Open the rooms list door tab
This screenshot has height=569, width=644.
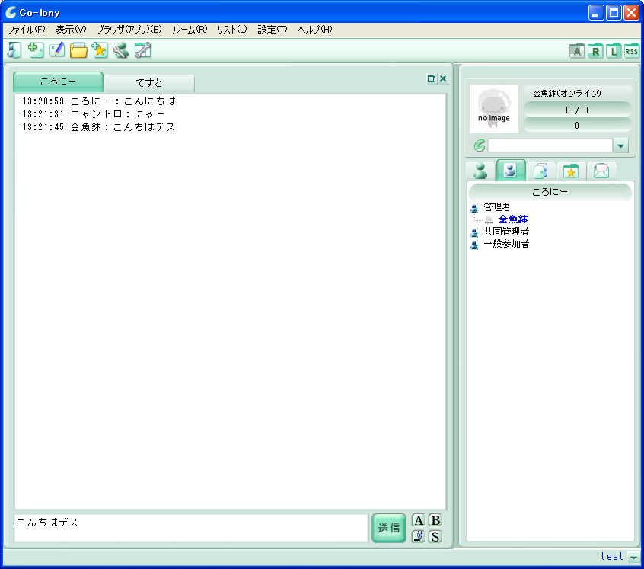click(x=540, y=171)
